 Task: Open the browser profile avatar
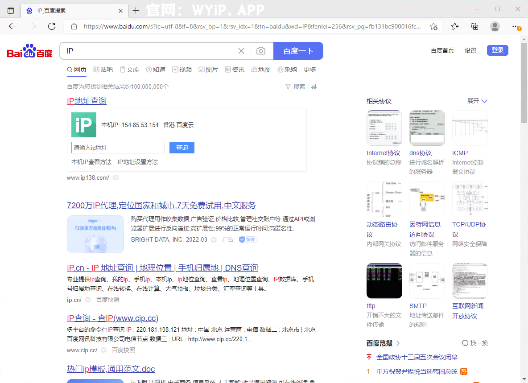coord(495,26)
